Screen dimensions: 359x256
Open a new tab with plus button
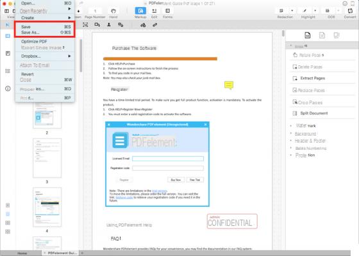pyautogui.click(x=82, y=253)
